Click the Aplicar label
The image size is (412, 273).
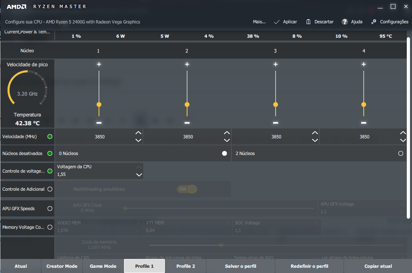(290, 22)
